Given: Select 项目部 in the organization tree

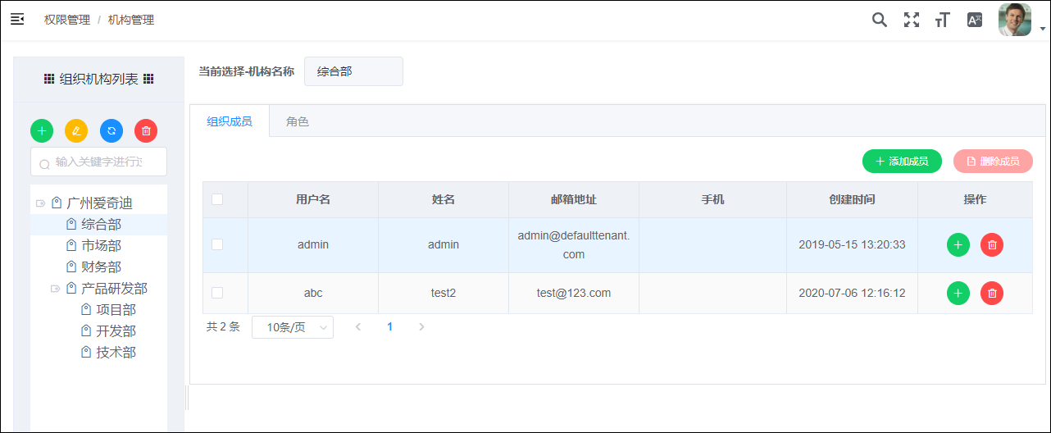Looking at the screenshot, I should (x=116, y=309).
